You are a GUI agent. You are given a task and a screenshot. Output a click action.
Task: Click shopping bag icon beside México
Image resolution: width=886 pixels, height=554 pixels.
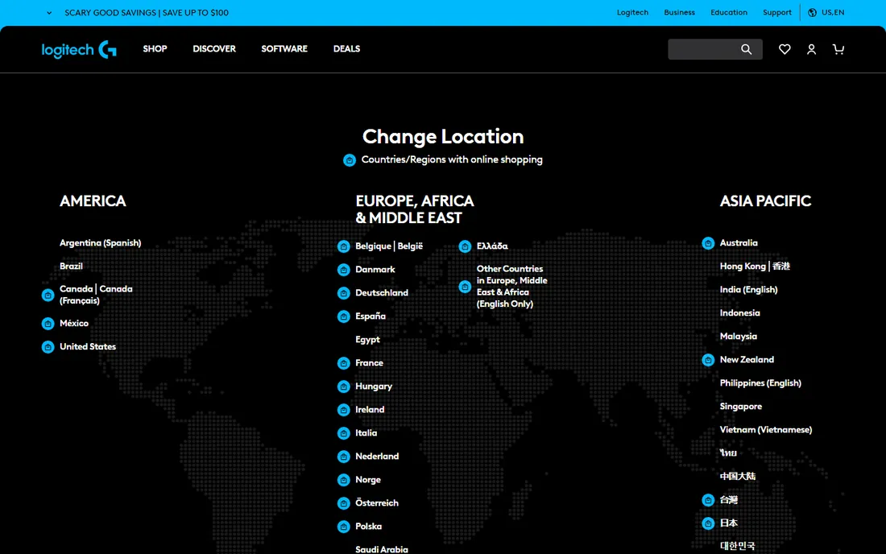click(x=48, y=324)
